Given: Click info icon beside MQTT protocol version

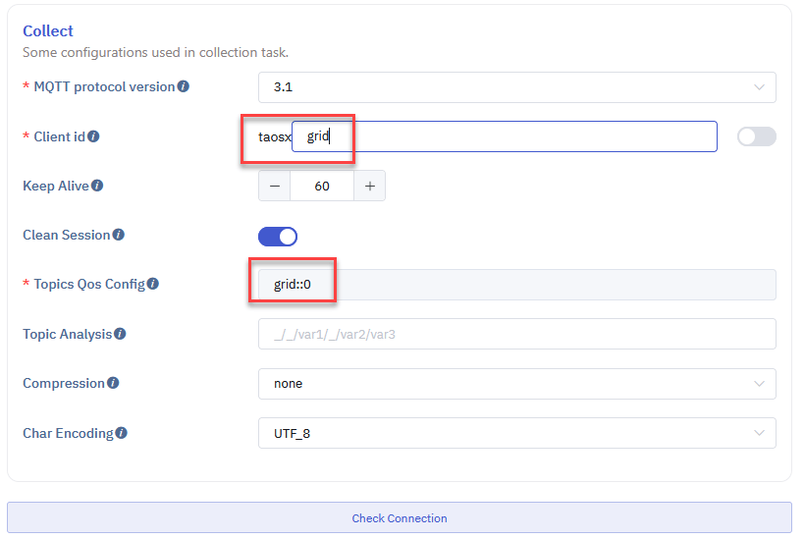Looking at the screenshot, I should [x=184, y=86].
